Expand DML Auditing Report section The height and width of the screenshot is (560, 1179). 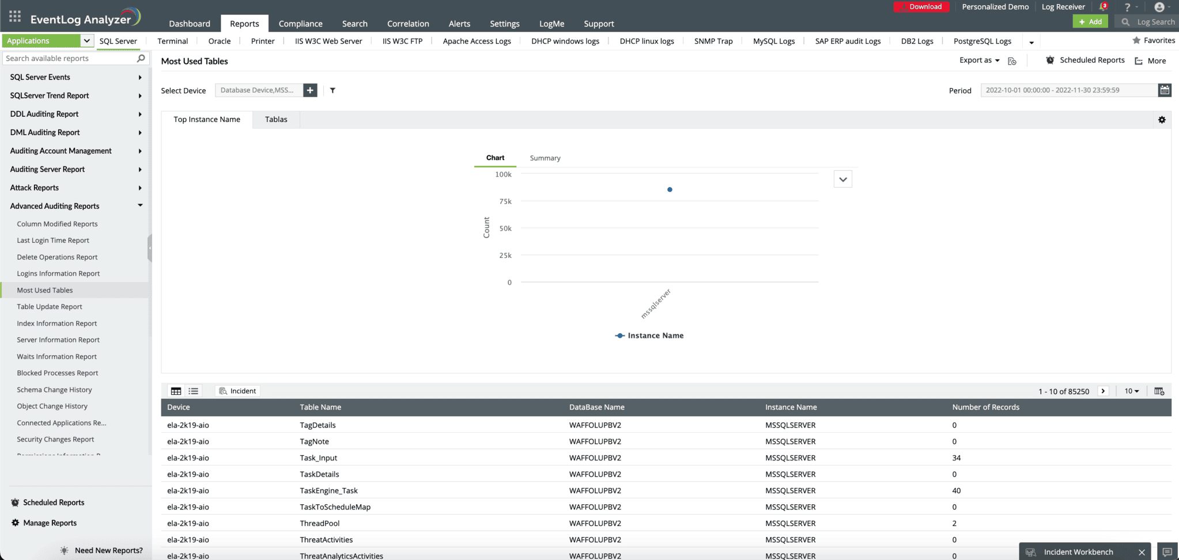click(140, 132)
